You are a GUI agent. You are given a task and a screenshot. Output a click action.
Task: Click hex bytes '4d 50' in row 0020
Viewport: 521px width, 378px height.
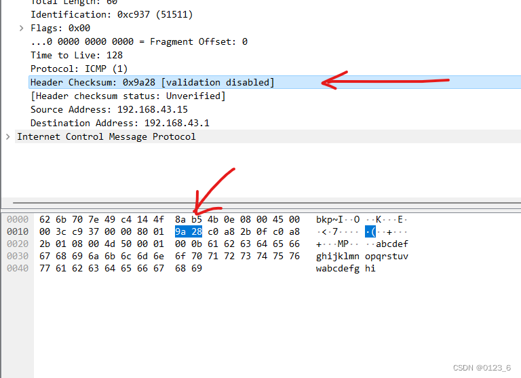pos(118,244)
